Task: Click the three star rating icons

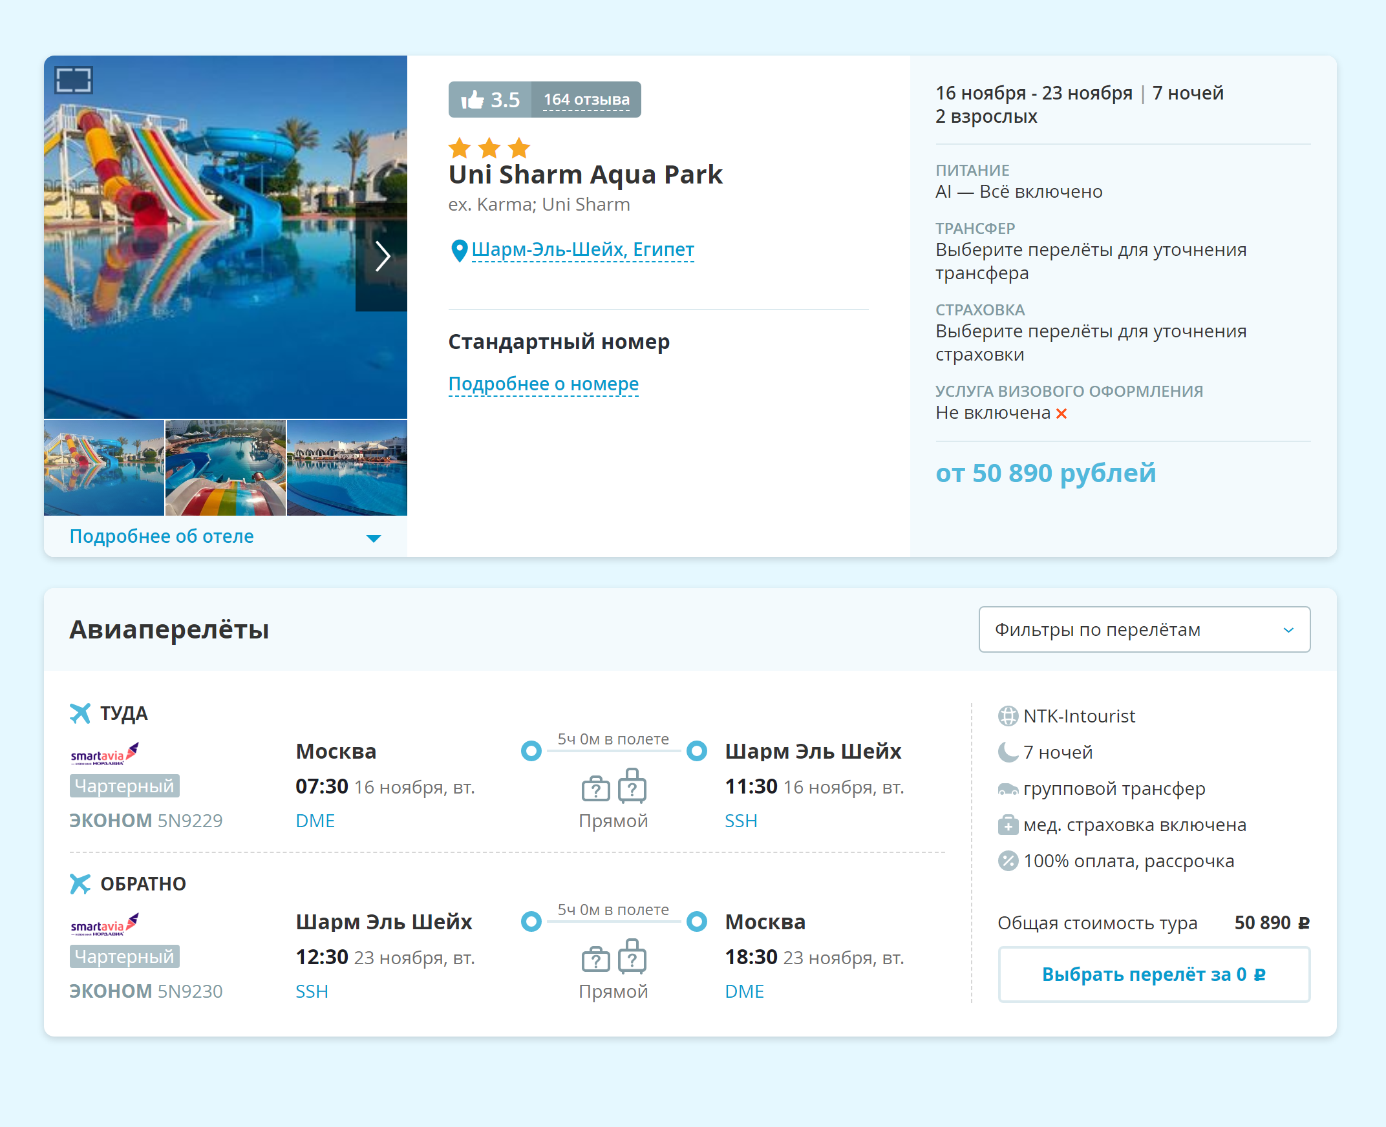Action: [490, 148]
